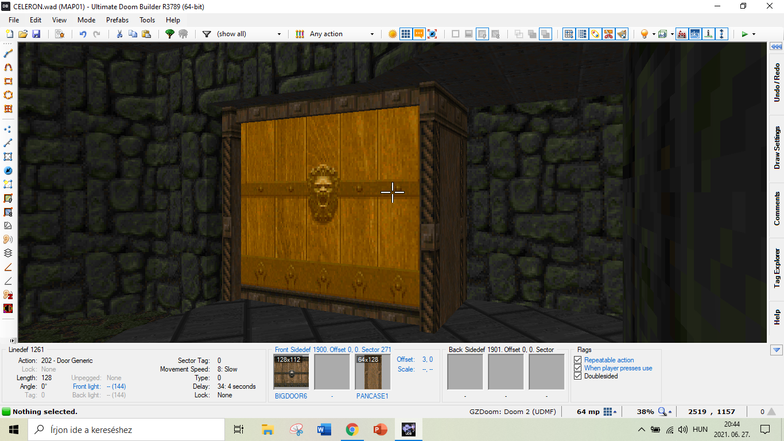Click the empty front middle texture slot
This screenshot has height=441, width=784.
[x=332, y=372]
